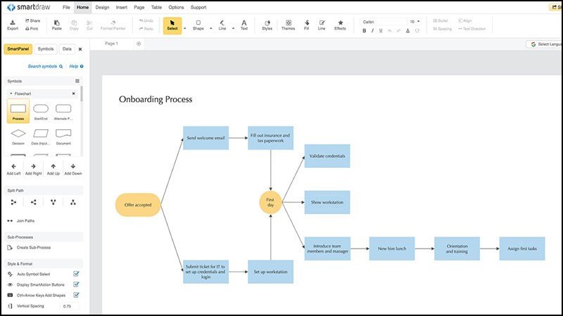Click the Add Left arrow

13,169
